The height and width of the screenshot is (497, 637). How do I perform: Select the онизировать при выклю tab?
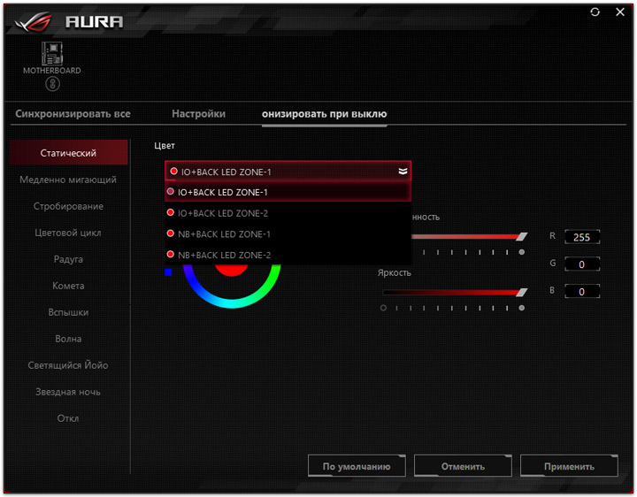click(324, 114)
